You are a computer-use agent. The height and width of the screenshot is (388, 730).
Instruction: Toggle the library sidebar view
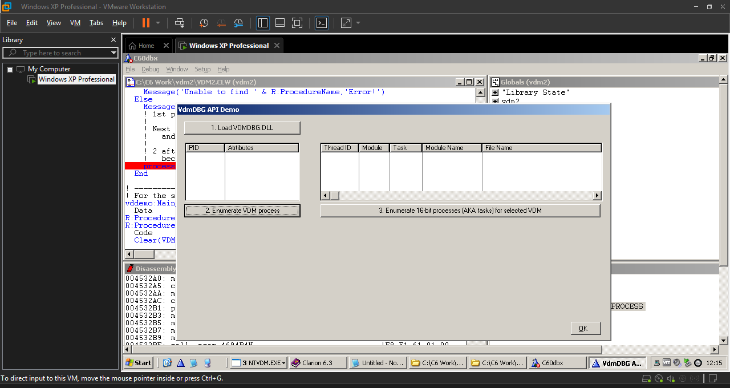click(x=263, y=23)
